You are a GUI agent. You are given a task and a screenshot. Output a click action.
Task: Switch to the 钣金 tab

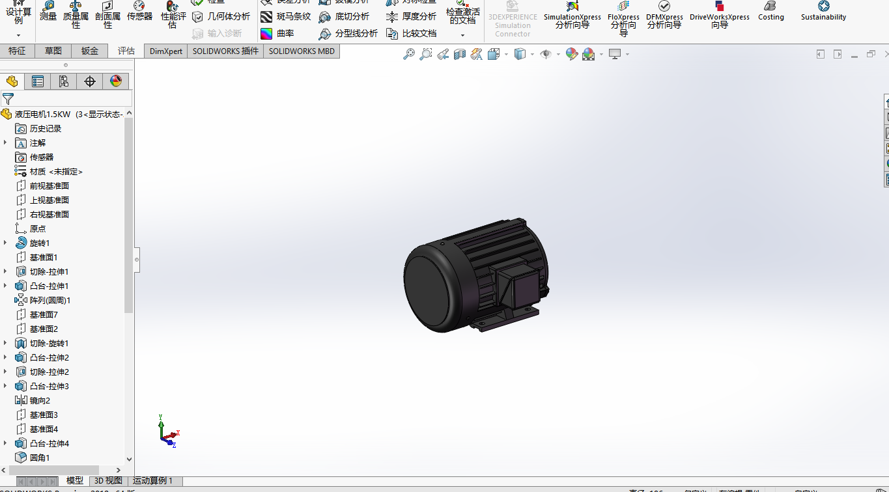(90, 51)
